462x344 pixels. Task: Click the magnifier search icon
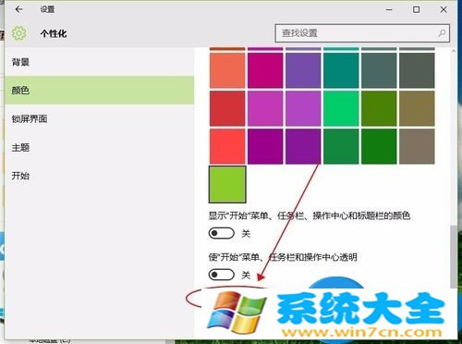442,33
